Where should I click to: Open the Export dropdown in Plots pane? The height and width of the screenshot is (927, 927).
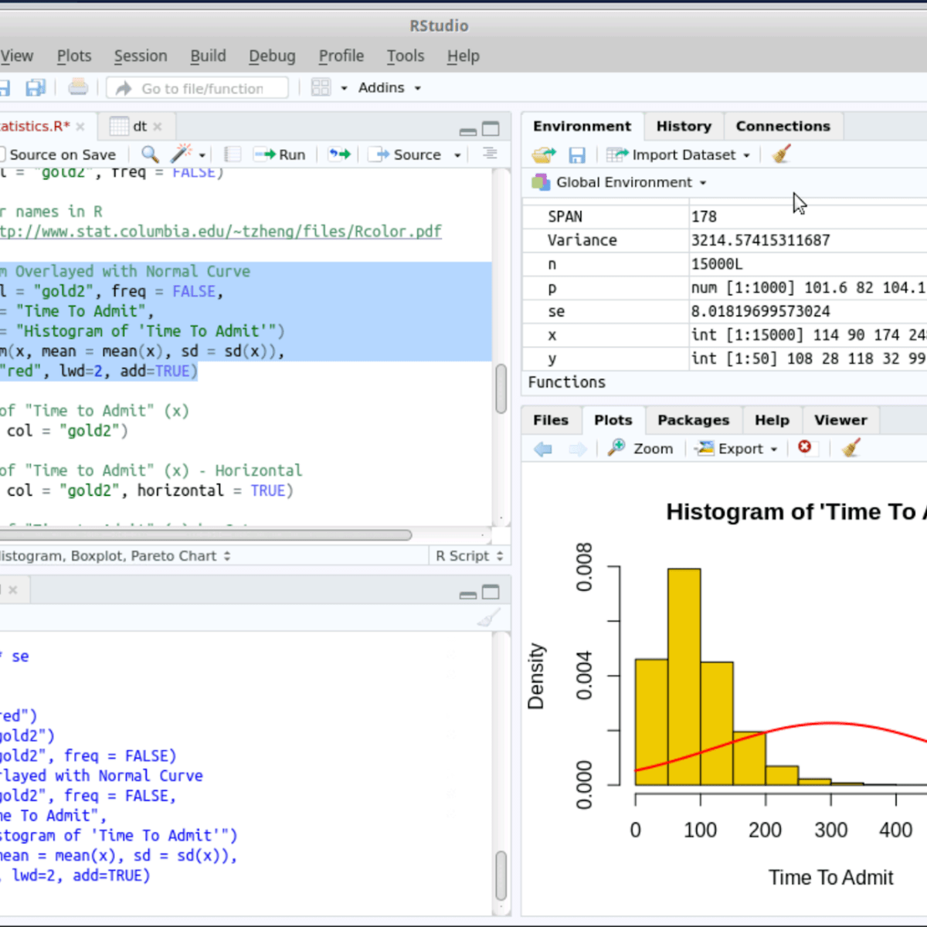click(x=734, y=448)
